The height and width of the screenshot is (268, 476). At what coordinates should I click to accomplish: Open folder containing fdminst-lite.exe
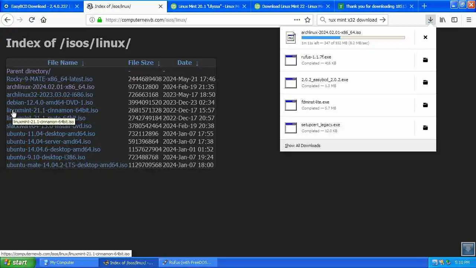click(425, 105)
